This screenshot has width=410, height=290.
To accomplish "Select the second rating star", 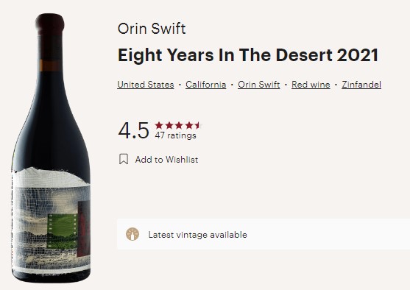I will (x=169, y=126).
